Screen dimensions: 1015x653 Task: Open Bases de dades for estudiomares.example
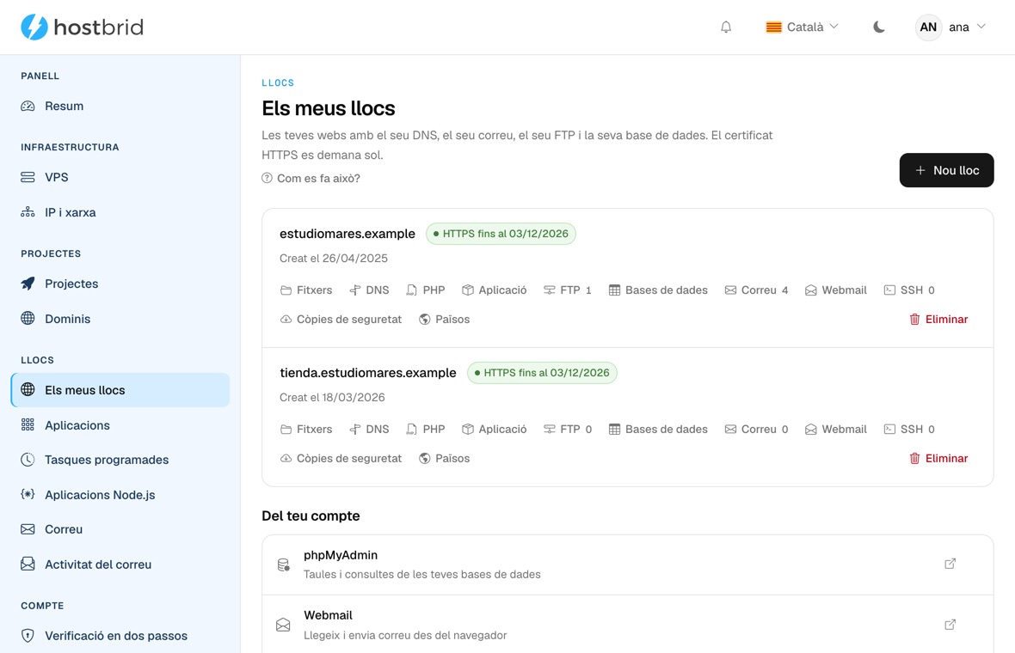coord(658,290)
